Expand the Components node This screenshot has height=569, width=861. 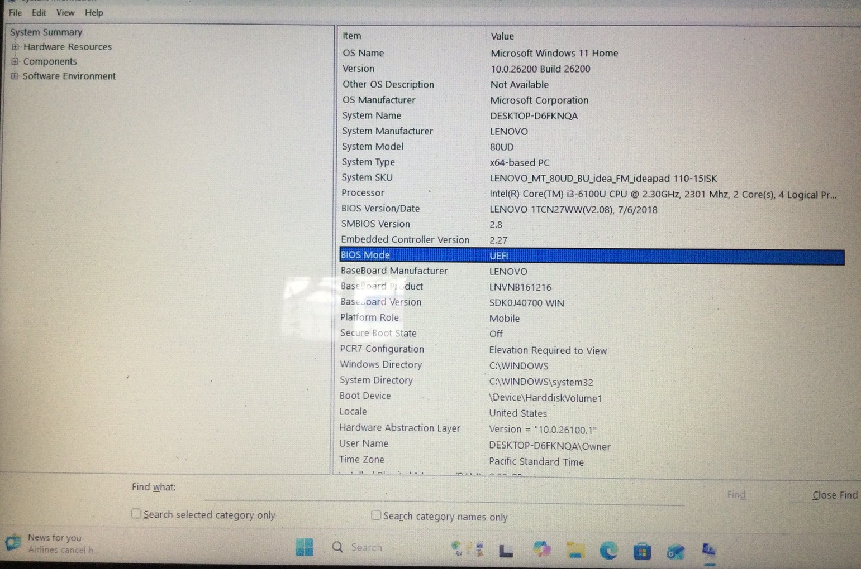[15, 61]
